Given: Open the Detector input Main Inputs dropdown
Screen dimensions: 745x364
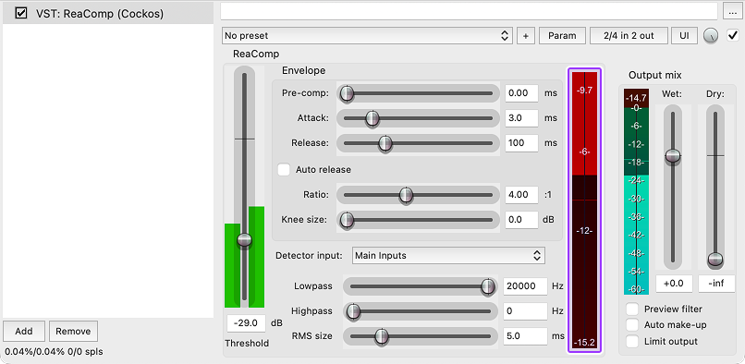Looking at the screenshot, I should [x=448, y=256].
